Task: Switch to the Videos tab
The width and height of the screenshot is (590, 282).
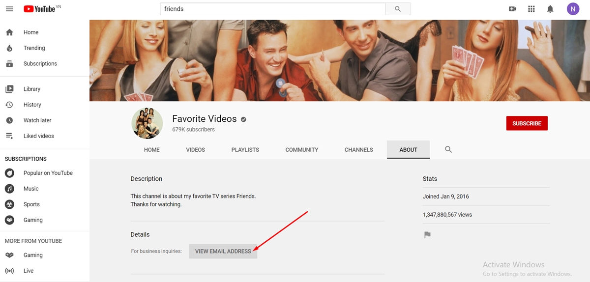Action: pos(195,150)
